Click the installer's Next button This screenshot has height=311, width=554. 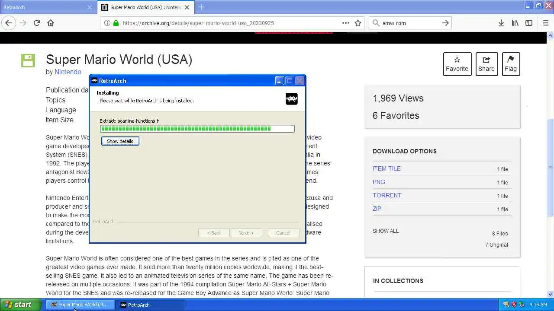pos(246,233)
